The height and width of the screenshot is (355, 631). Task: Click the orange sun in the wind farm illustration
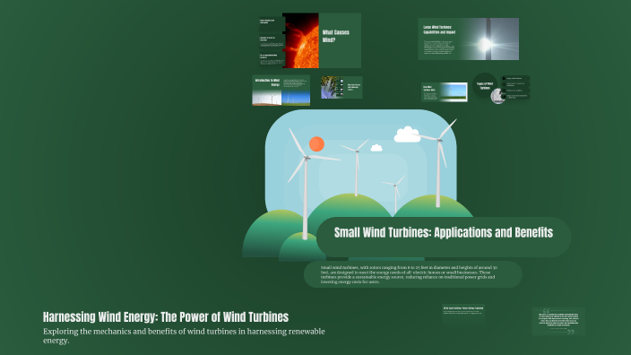pyautogui.click(x=316, y=144)
